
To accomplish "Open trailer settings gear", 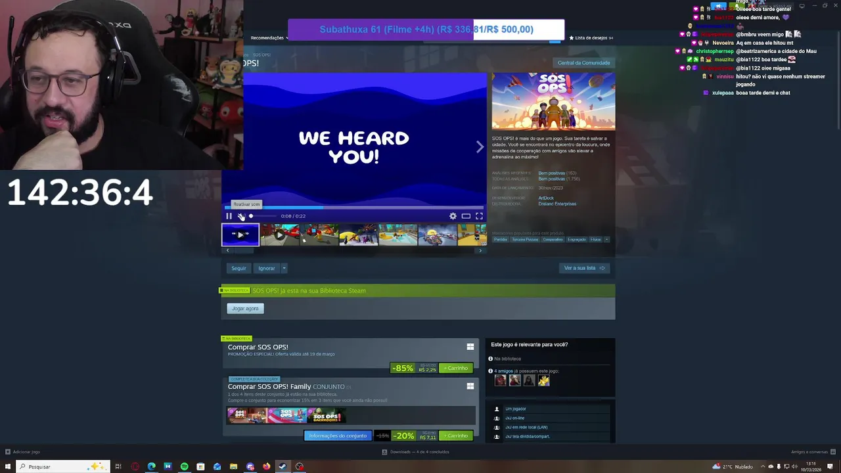I will (x=453, y=216).
